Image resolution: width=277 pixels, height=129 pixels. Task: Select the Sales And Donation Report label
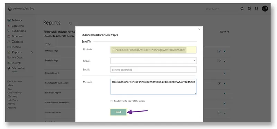pos(57,102)
